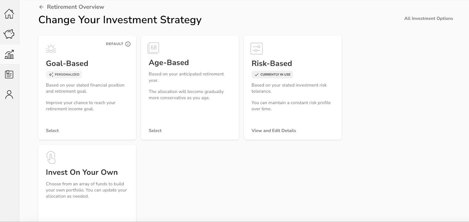This screenshot has height=222, width=469.
Task: Select the Age-Based strategy
Action: coord(155,130)
